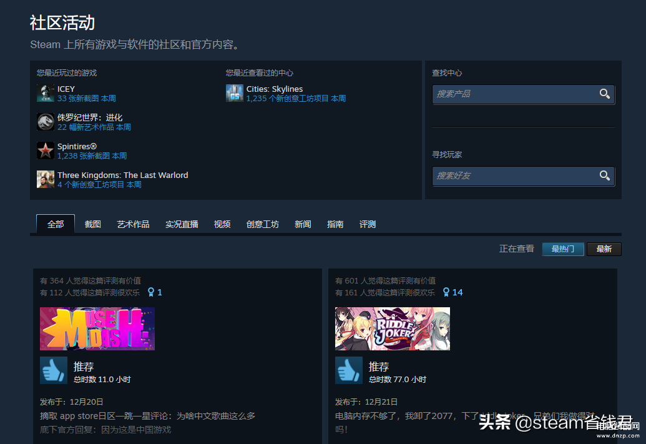Click 发布于：12月21日 date text
Image resolution: width=646 pixels, height=444 pixels.
pyautogui.click(x=366, y=402)
